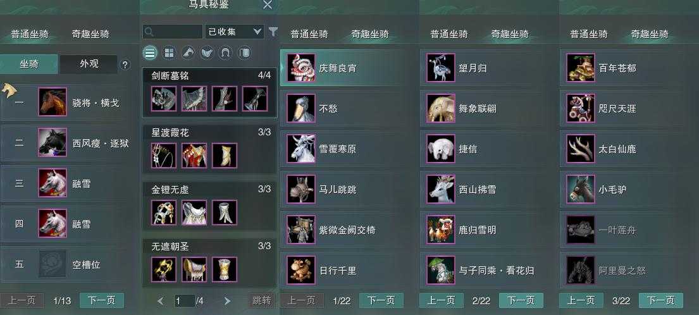Go to next page arrow beside 1/4
This screenshot has width=699, height=315.
(227, 301)
